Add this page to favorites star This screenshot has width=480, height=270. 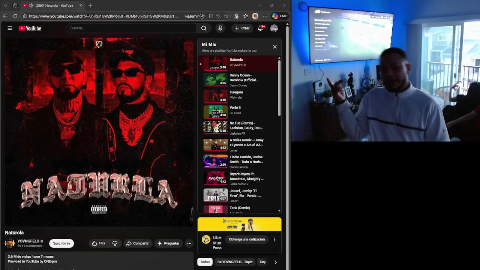pos(226,16)
